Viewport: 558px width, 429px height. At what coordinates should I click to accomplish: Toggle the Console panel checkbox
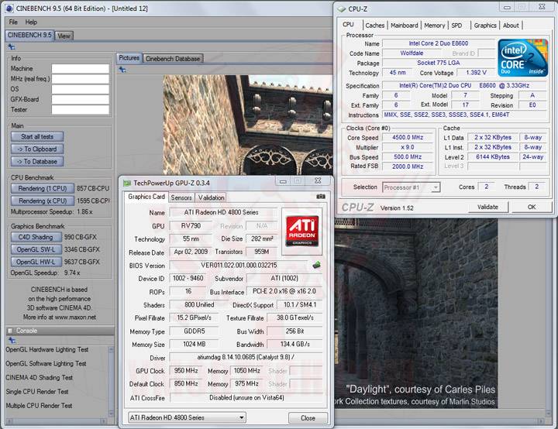click(x=10, y=331)
